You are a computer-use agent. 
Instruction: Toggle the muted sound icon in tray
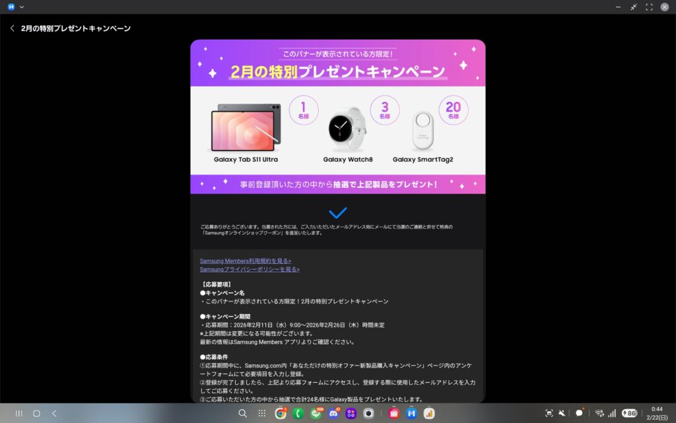[562, 413]
